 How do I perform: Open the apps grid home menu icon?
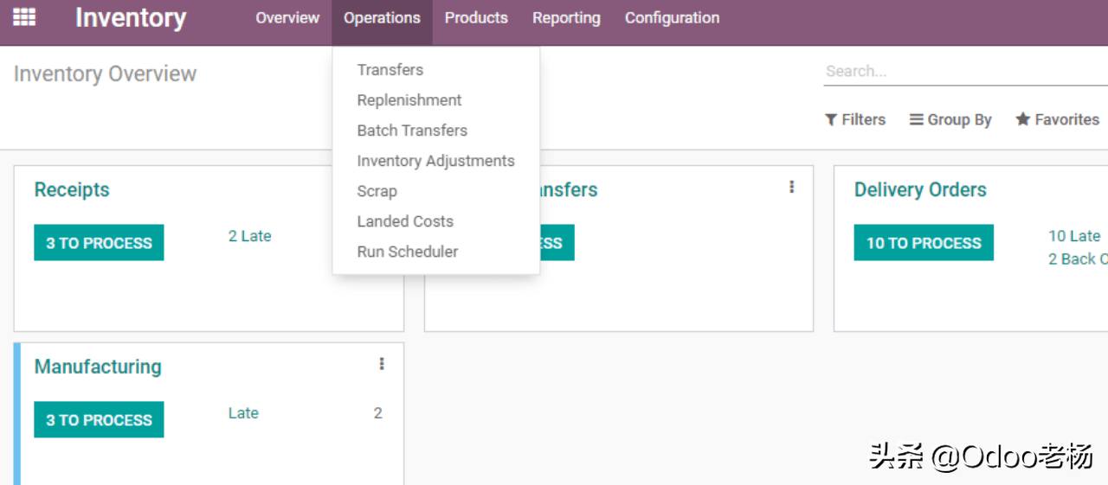[24, 17]
